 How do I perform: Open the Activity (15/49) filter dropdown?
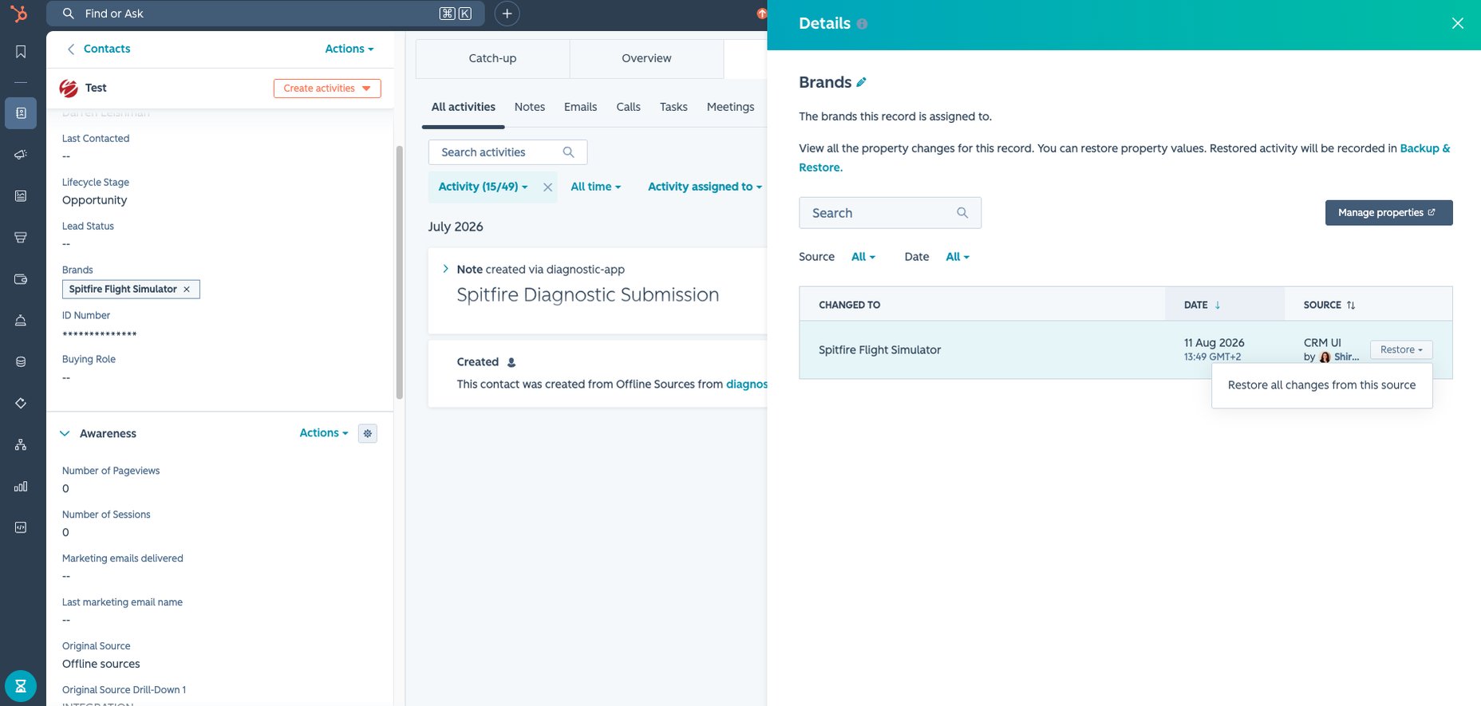483,187
